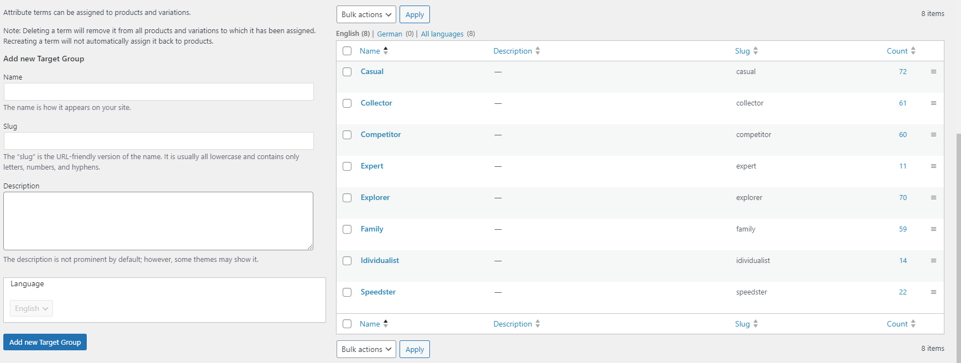Click sort arrows beside bottom Count header
Image resolution: width=961 pixels, height=363 pixels.
tap(913, 324)
